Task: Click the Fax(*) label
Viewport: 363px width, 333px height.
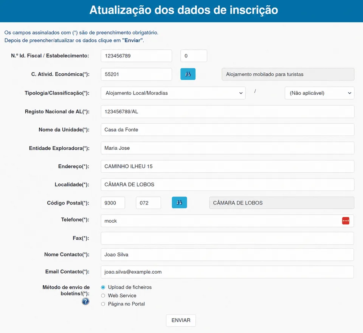Action: click(81, 238)
